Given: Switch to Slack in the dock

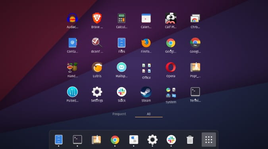Looking at the screenshot, I should coord(171,139).
